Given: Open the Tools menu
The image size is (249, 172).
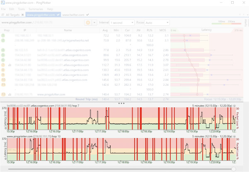Looking at the screenshot, I should [21, 9].
